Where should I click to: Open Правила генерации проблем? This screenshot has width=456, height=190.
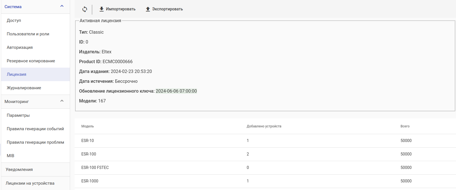[35, 142]
